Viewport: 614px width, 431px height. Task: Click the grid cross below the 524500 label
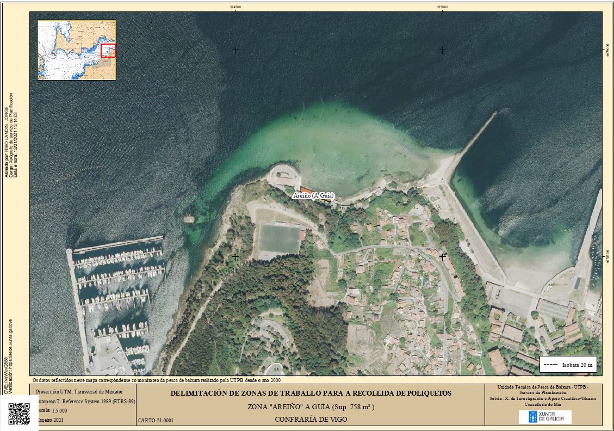235,50
